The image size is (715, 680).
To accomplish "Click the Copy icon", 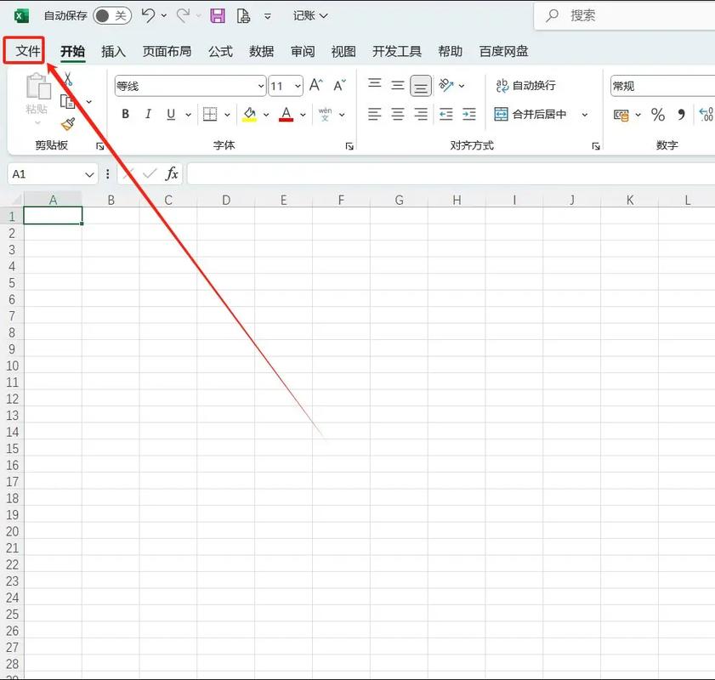I will [x=68, y=101].
